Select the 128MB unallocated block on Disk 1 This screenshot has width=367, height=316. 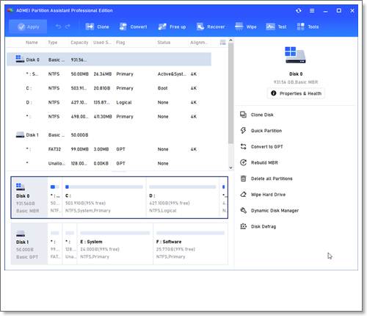tap(70, 243)
